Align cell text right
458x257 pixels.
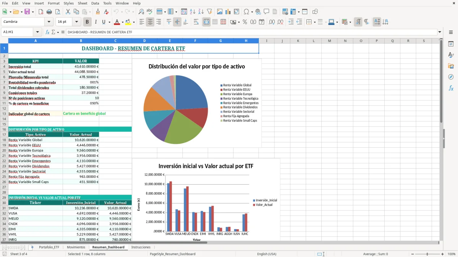click(158, 22)
